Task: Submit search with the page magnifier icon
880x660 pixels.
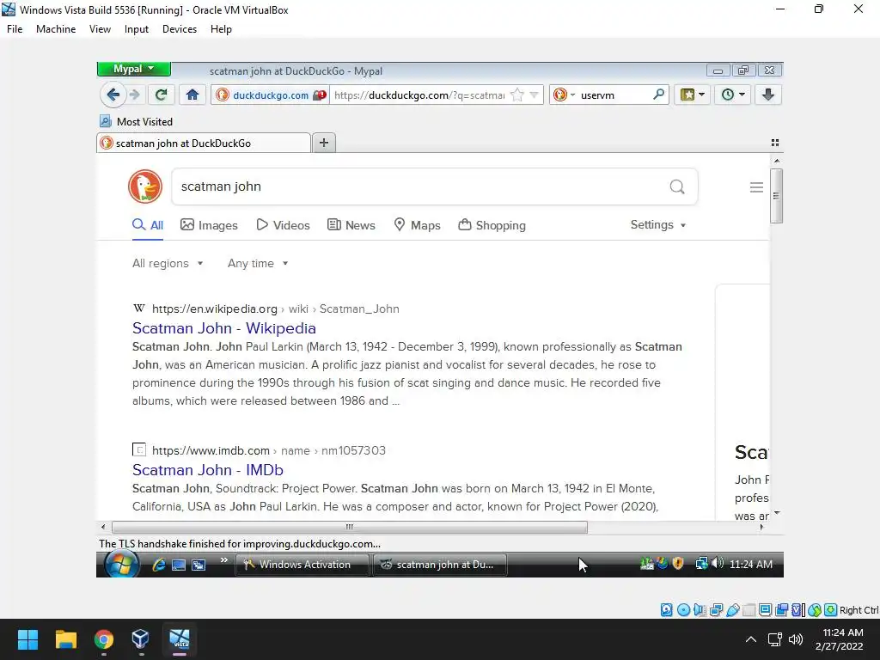Action: (677, 186)
